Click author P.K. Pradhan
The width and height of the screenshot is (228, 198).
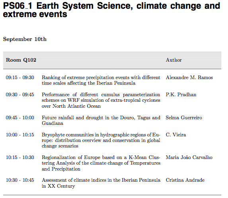point(181,95)
